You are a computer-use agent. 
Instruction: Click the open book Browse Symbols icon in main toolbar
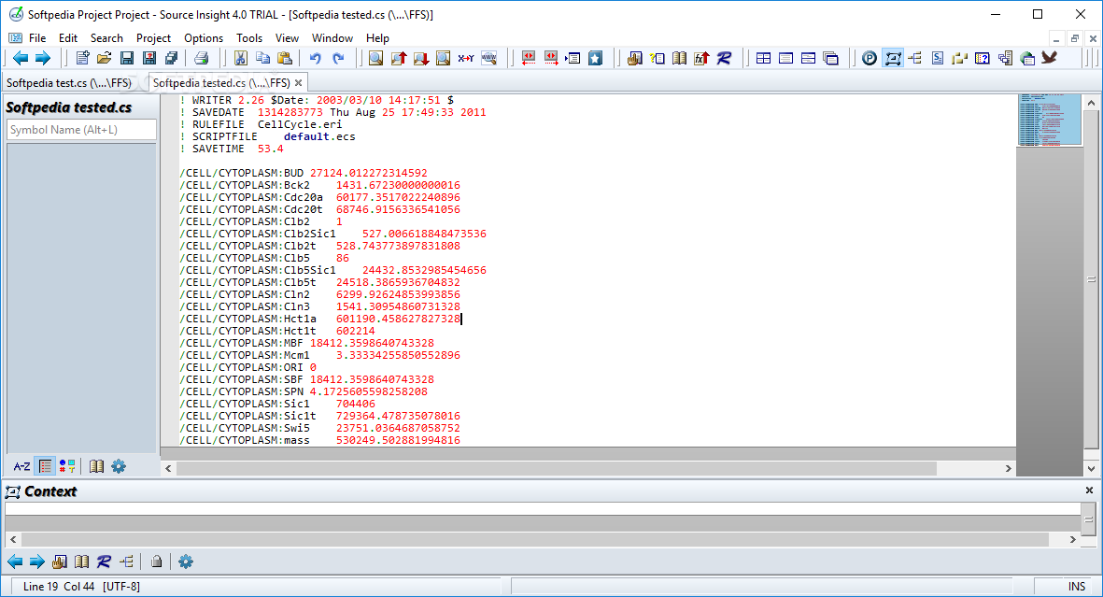pos(679,59)
